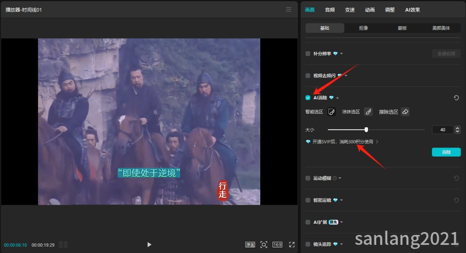Reset the 运动模糊 settings

click(x=456, y=178)
